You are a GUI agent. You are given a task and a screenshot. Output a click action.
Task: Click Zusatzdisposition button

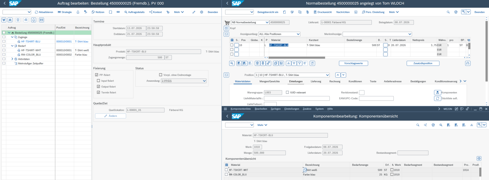click(423, 63)
